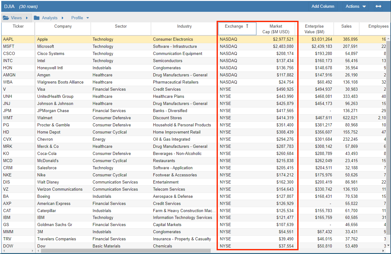Click the Enterprise Value column header

(314, 29)
